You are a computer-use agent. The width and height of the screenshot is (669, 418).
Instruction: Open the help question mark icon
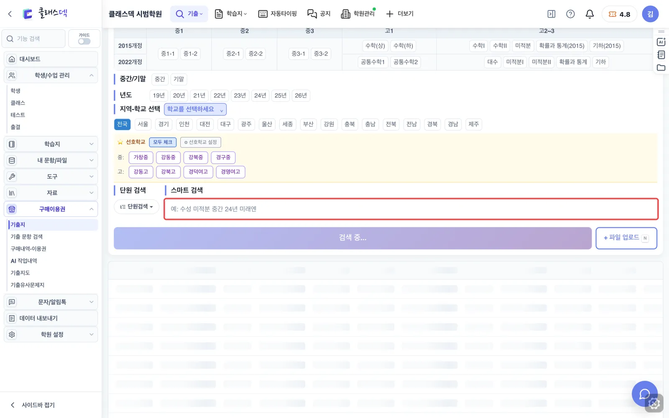[x=570, y=14]
